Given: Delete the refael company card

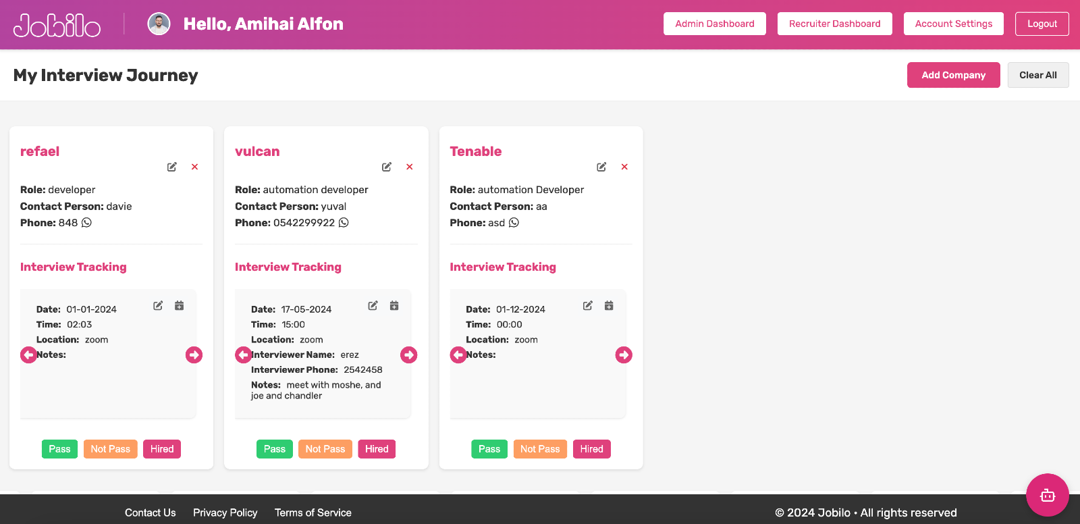Looking at the screenshot, I should click(194, 167).
